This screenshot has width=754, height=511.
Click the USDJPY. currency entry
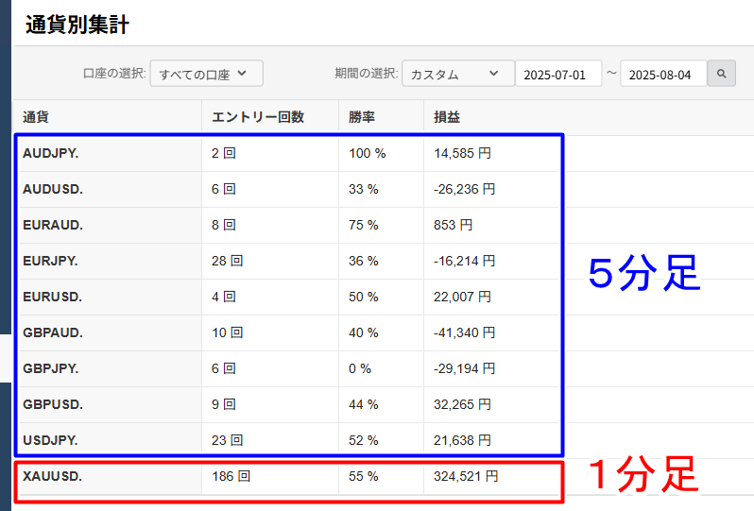[x=50, y=440]
